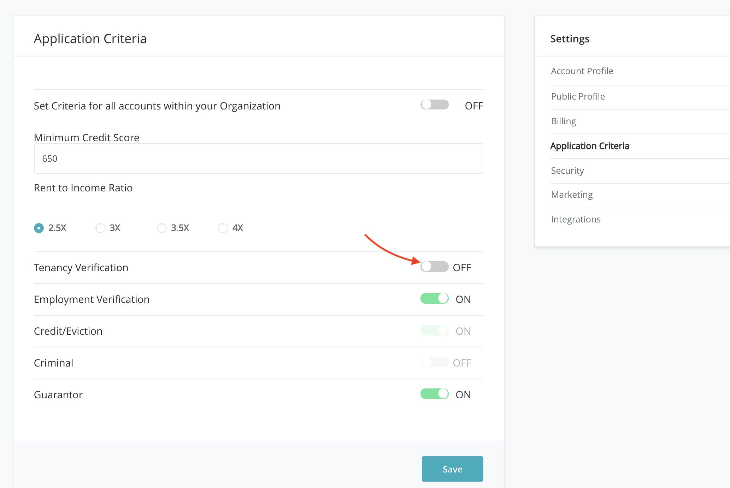
Task: Navigate to Marketing settings
Action: (572, 195)
